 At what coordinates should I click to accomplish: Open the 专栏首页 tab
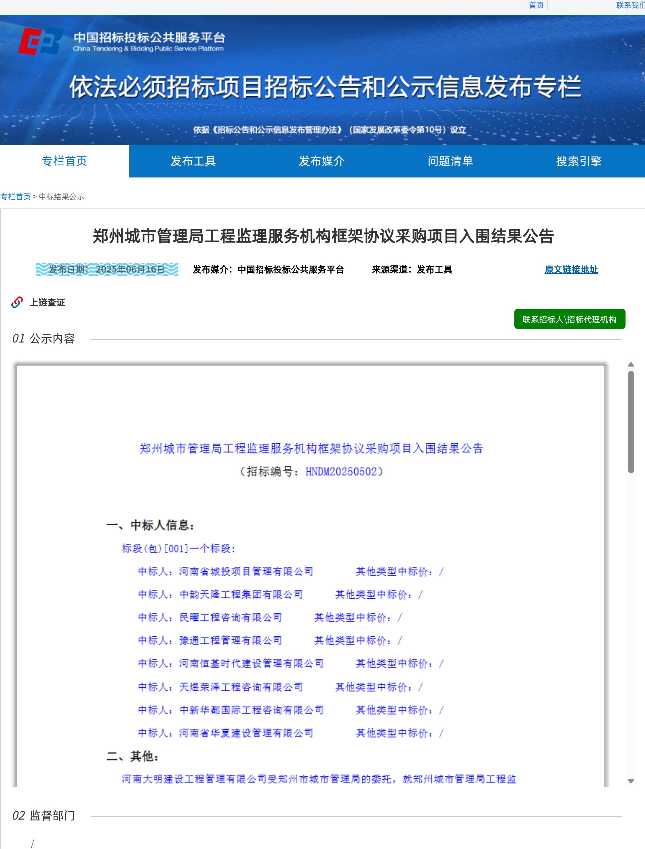[x=64, y=161]
